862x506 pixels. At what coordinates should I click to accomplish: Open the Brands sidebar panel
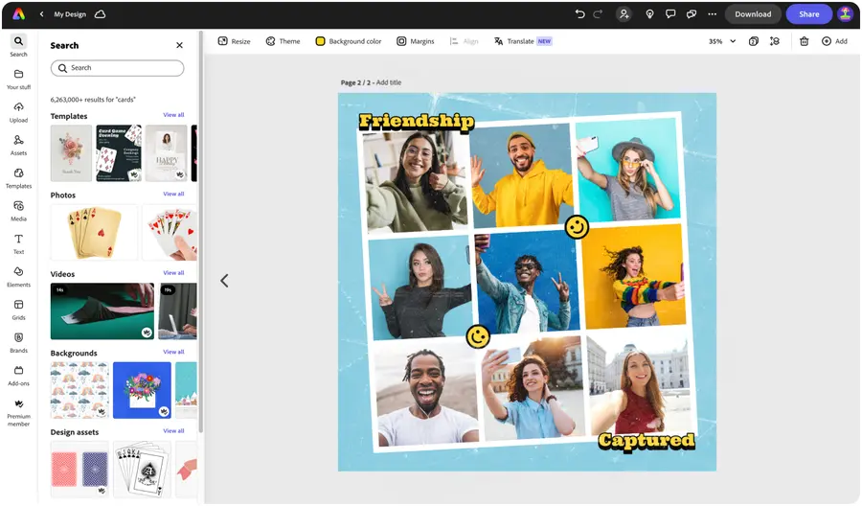(x=18, y=341)
